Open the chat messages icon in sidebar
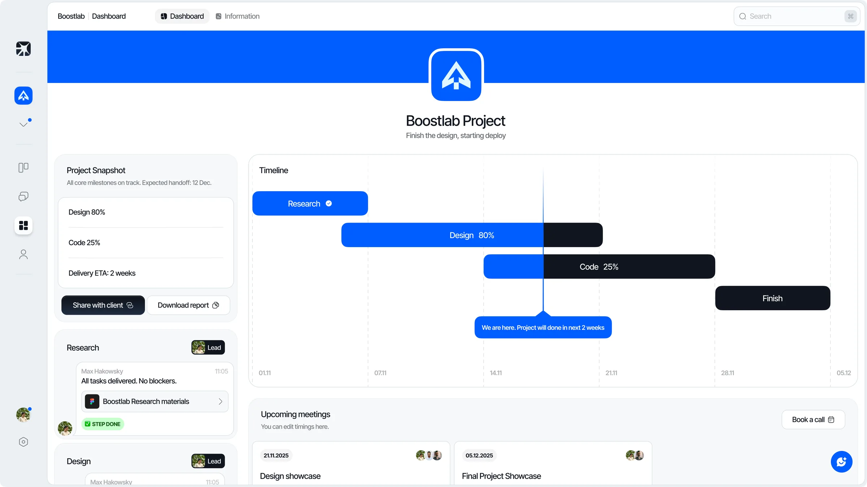This screenshot has width=867, height=487. point(23,196)
